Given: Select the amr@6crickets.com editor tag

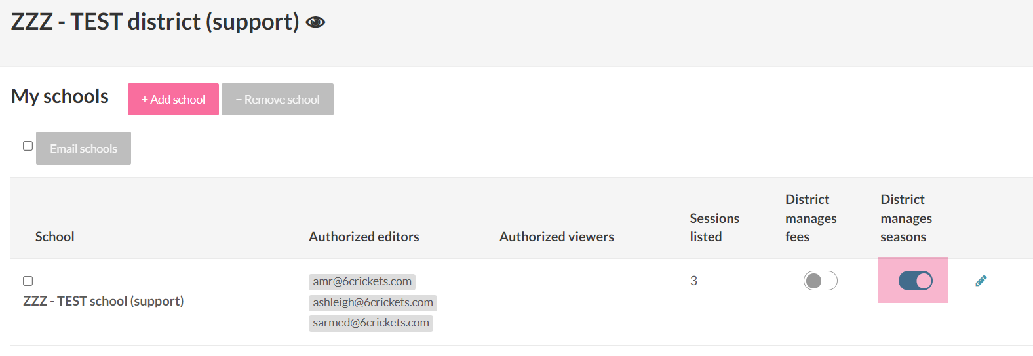Looking at the screenshot, I should 362,281.
